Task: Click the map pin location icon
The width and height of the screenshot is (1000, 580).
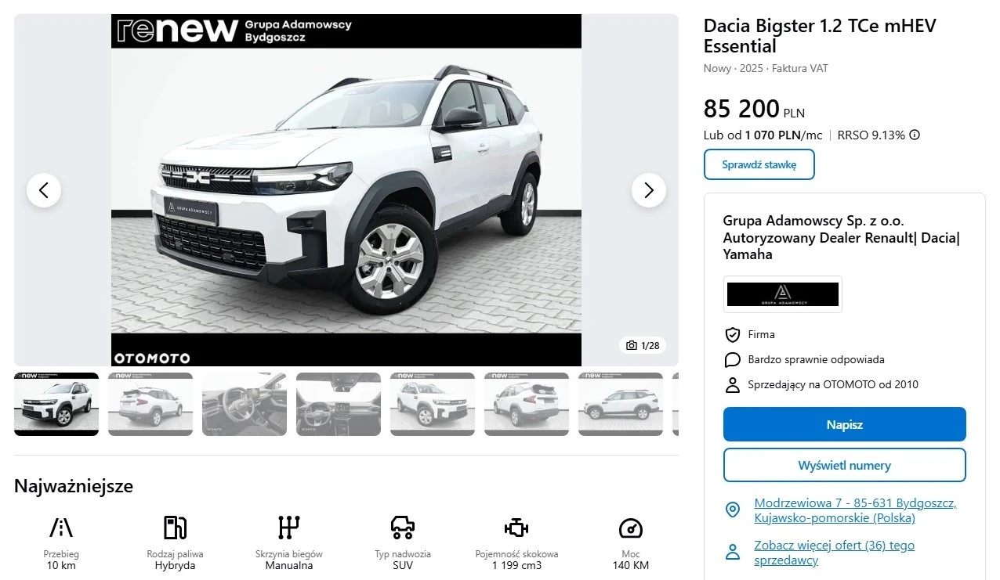Action: [x=733, y=510]
